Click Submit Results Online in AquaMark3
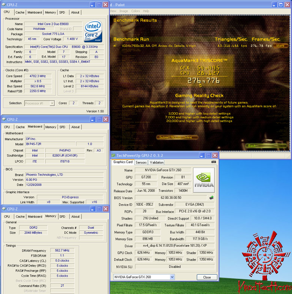 (177, 137)
